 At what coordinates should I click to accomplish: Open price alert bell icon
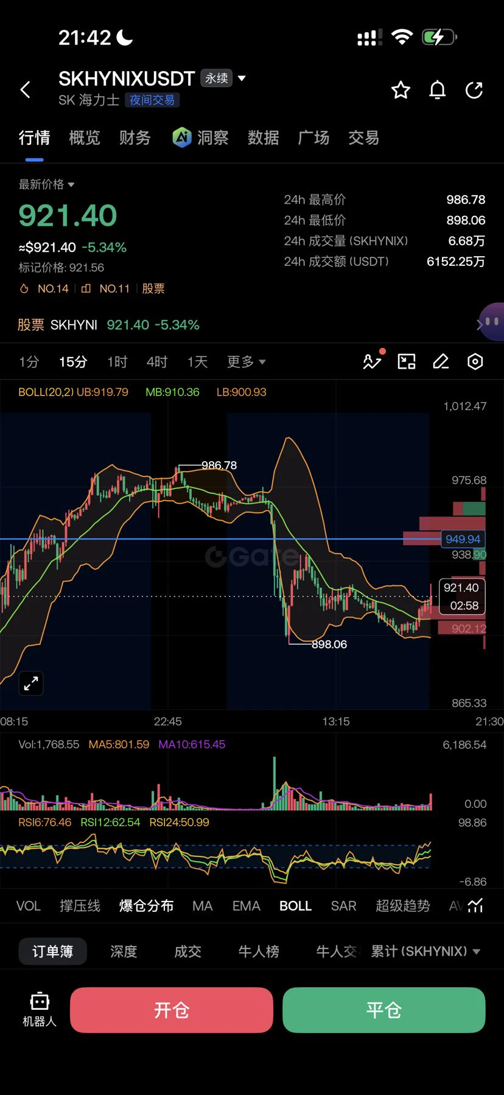[x=438, y=90]
